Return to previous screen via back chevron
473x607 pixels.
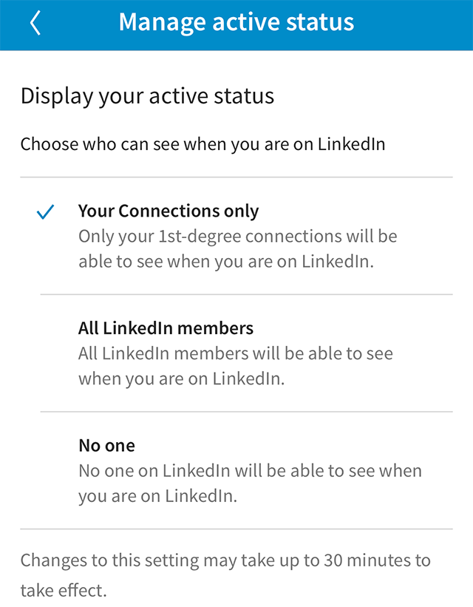click(34, 23)
